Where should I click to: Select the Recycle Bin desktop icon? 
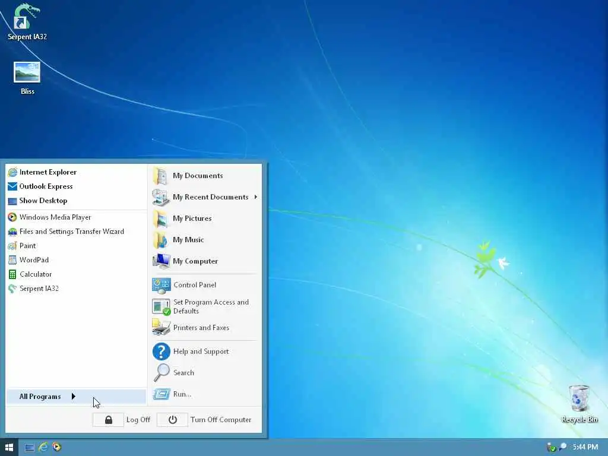coord(579,404)
